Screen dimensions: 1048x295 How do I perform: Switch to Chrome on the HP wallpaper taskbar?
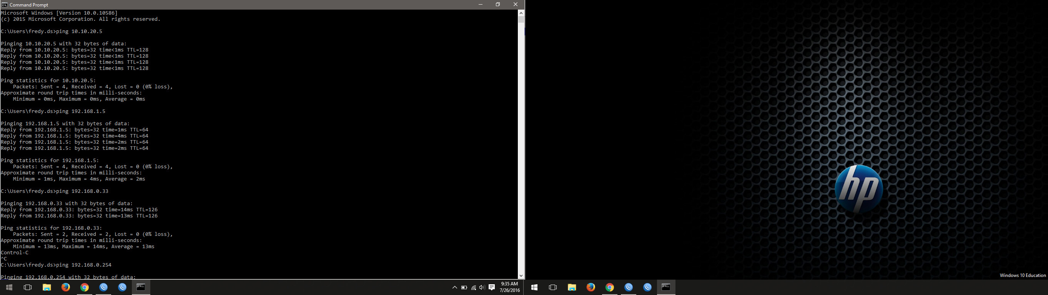click(x=609, y=287)
